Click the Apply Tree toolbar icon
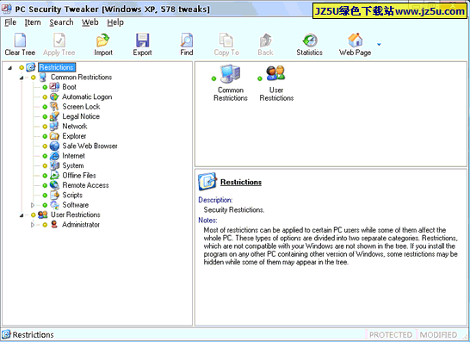The width and height of the screenshot is (470, 342). tap(59, 40)
